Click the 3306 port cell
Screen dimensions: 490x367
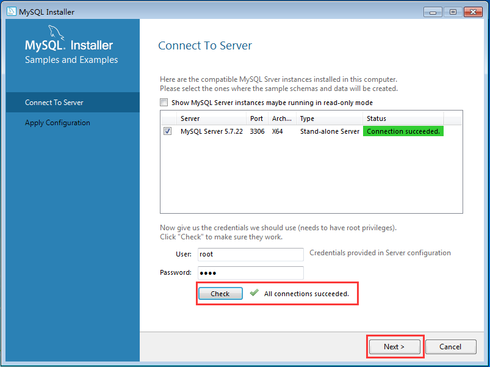(257, 131)
